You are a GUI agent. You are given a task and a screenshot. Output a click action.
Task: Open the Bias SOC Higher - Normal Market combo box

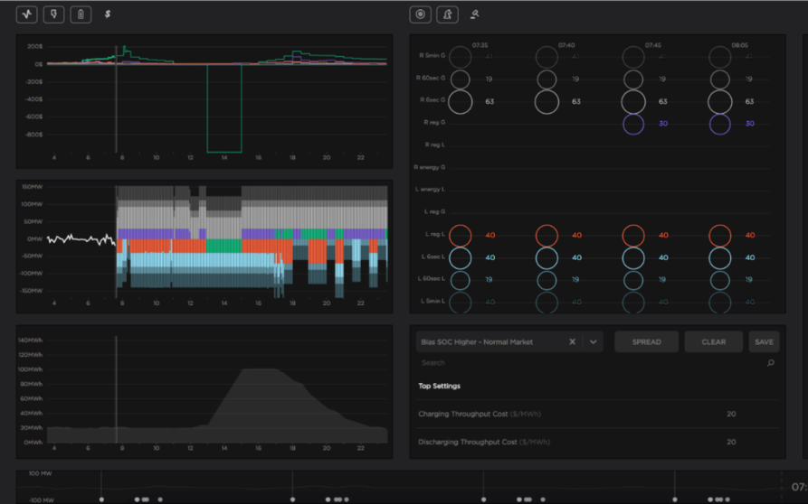509,342
